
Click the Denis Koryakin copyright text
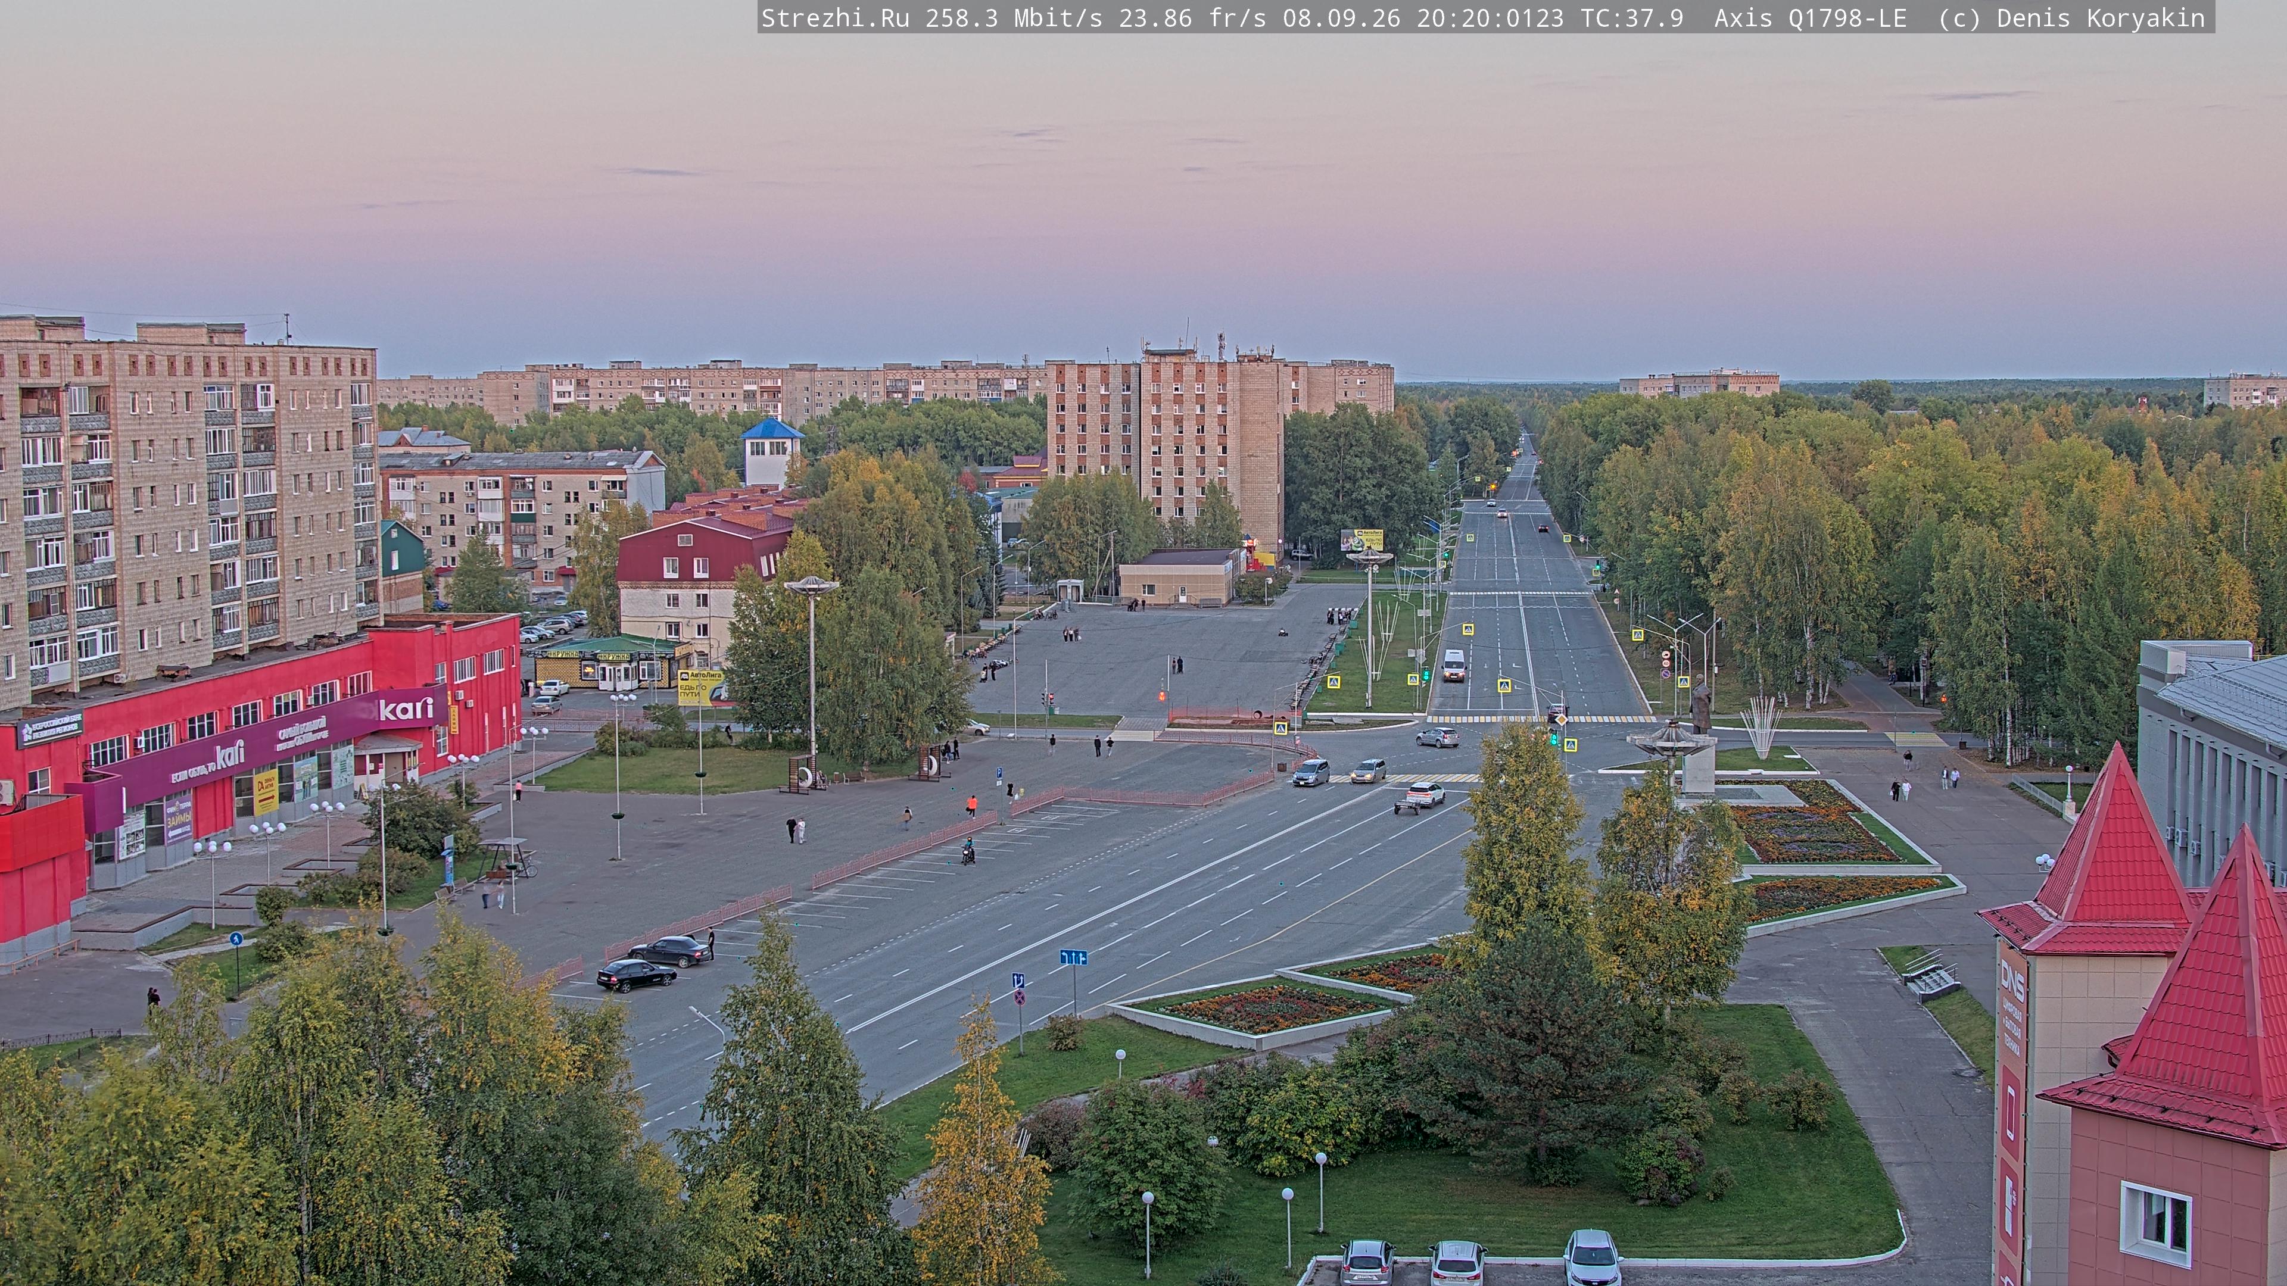(x=2101, y=18)
